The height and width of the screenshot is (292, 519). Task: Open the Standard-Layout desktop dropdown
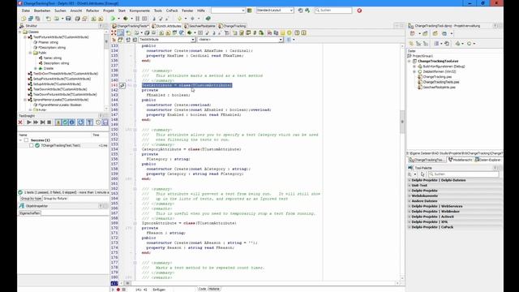click(291, 11)
